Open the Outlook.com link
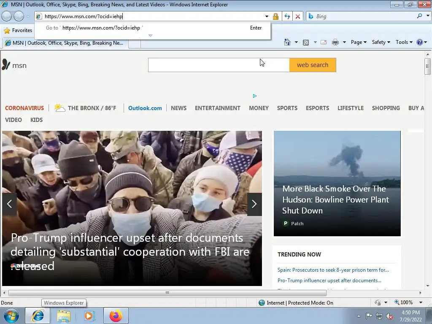The height and width of the screenshot is (324, 432). pos(145,108)
